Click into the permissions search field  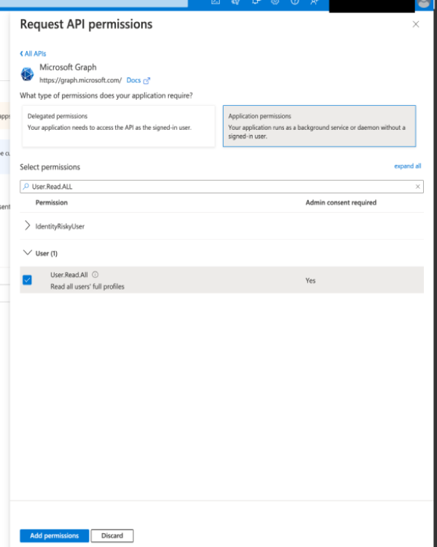pos(221,187)
